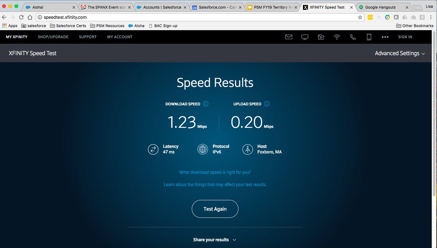Image resolution: width=437 pixels, height=248 pixels.
Task: Open the Xfinity WiFi icon in header
Action: point(337,37)
